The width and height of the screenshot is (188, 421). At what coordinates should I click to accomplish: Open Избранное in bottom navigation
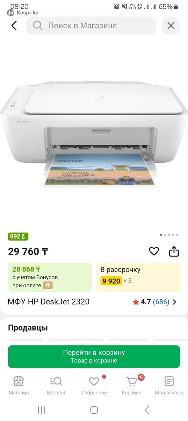94,386
